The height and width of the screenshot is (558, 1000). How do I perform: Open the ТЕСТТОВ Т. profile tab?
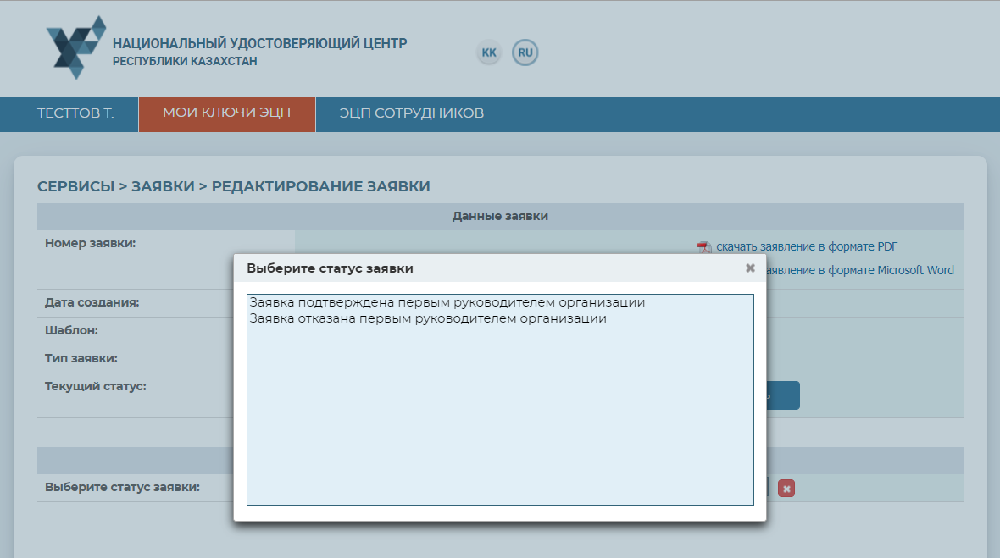point(75,113)
